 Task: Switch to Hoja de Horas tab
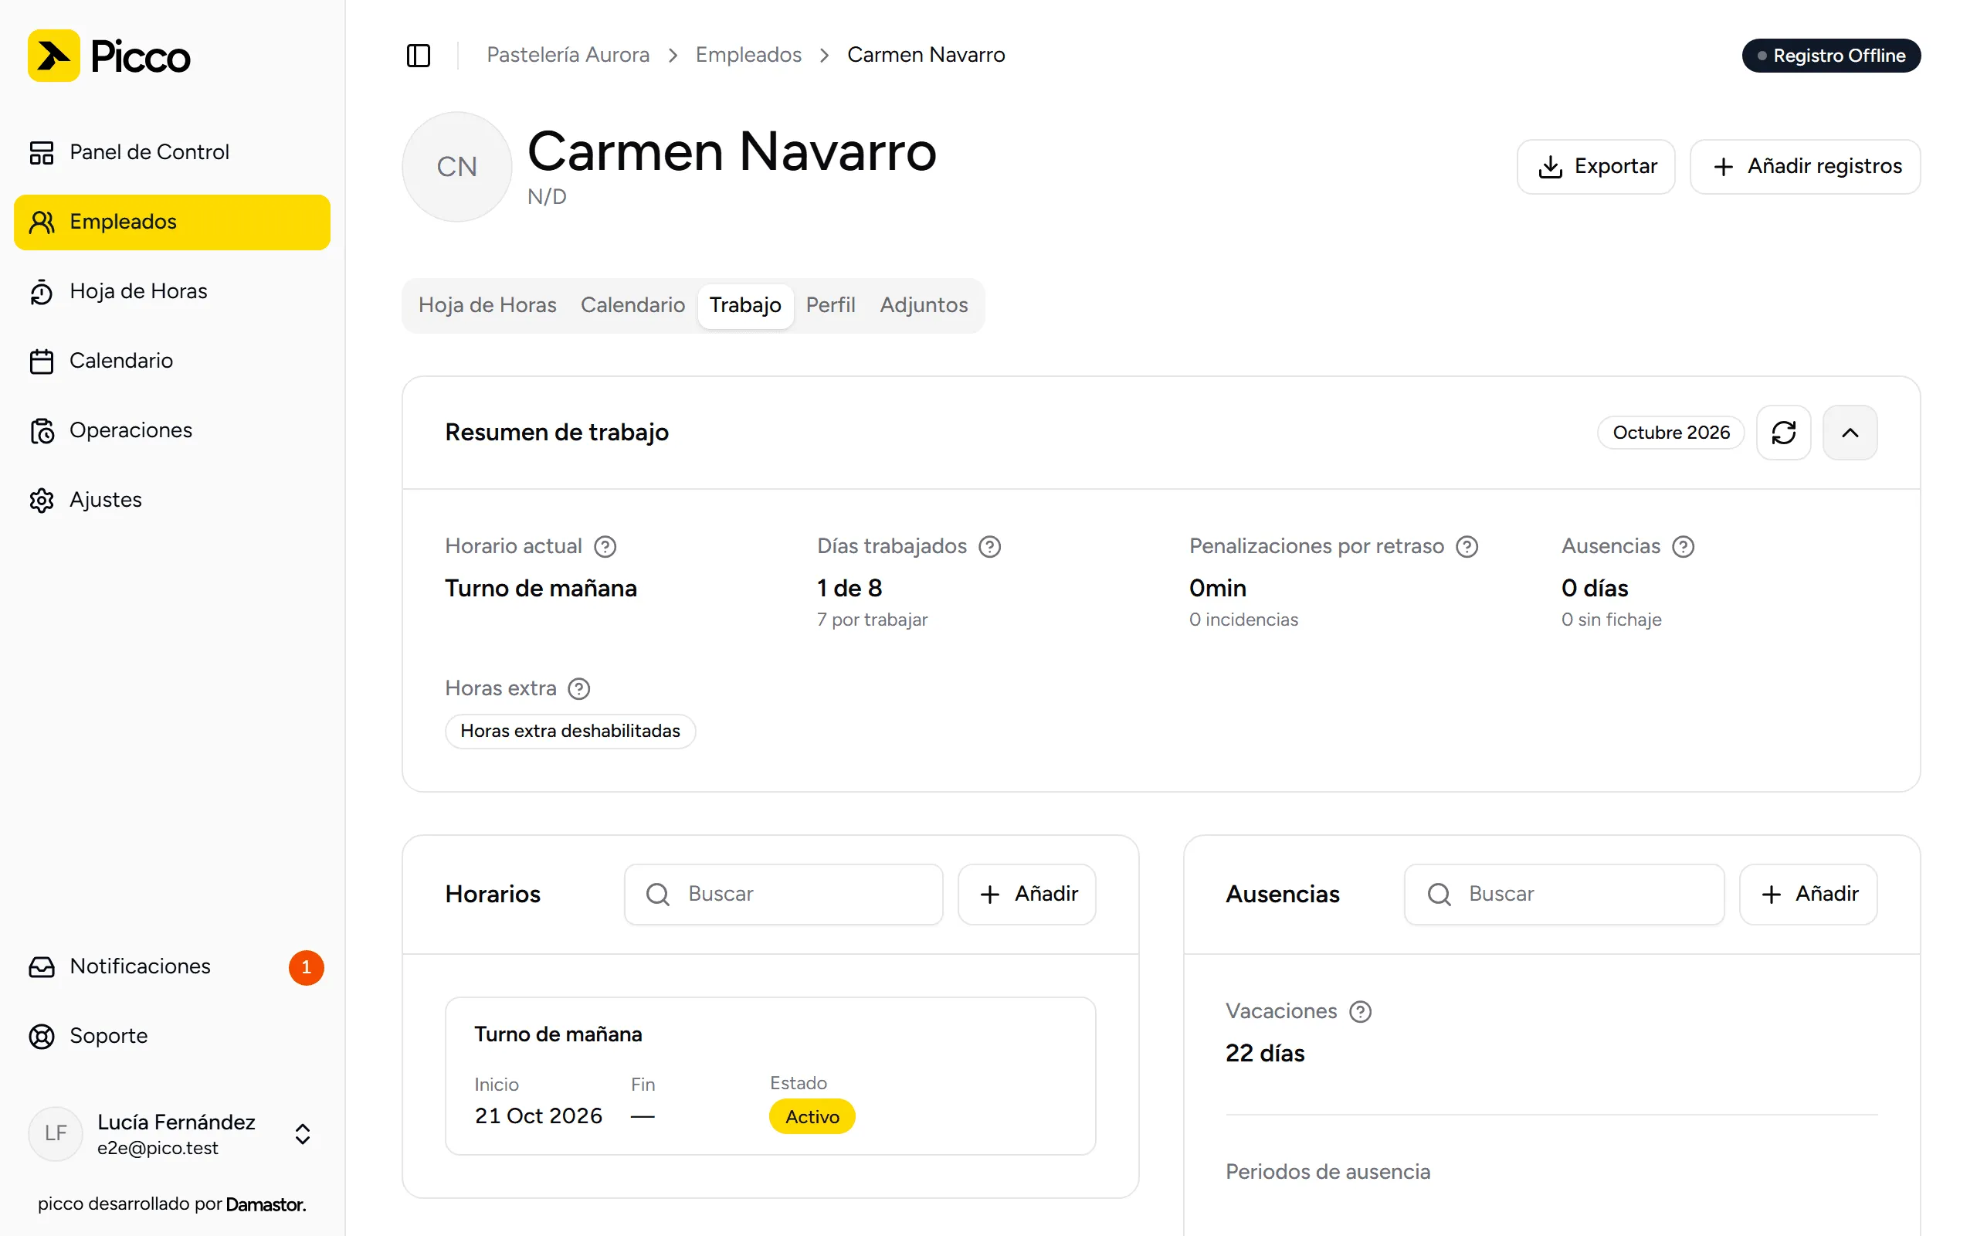click(x=487, y=305)
